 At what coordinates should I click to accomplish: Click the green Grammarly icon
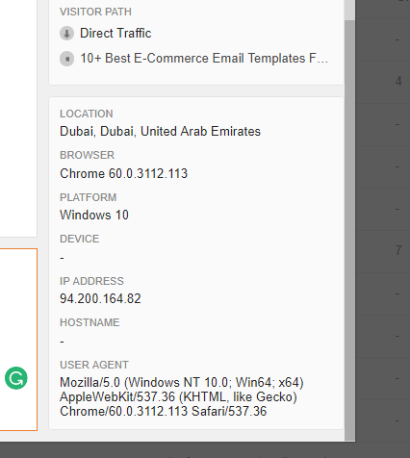pos(16,378)
